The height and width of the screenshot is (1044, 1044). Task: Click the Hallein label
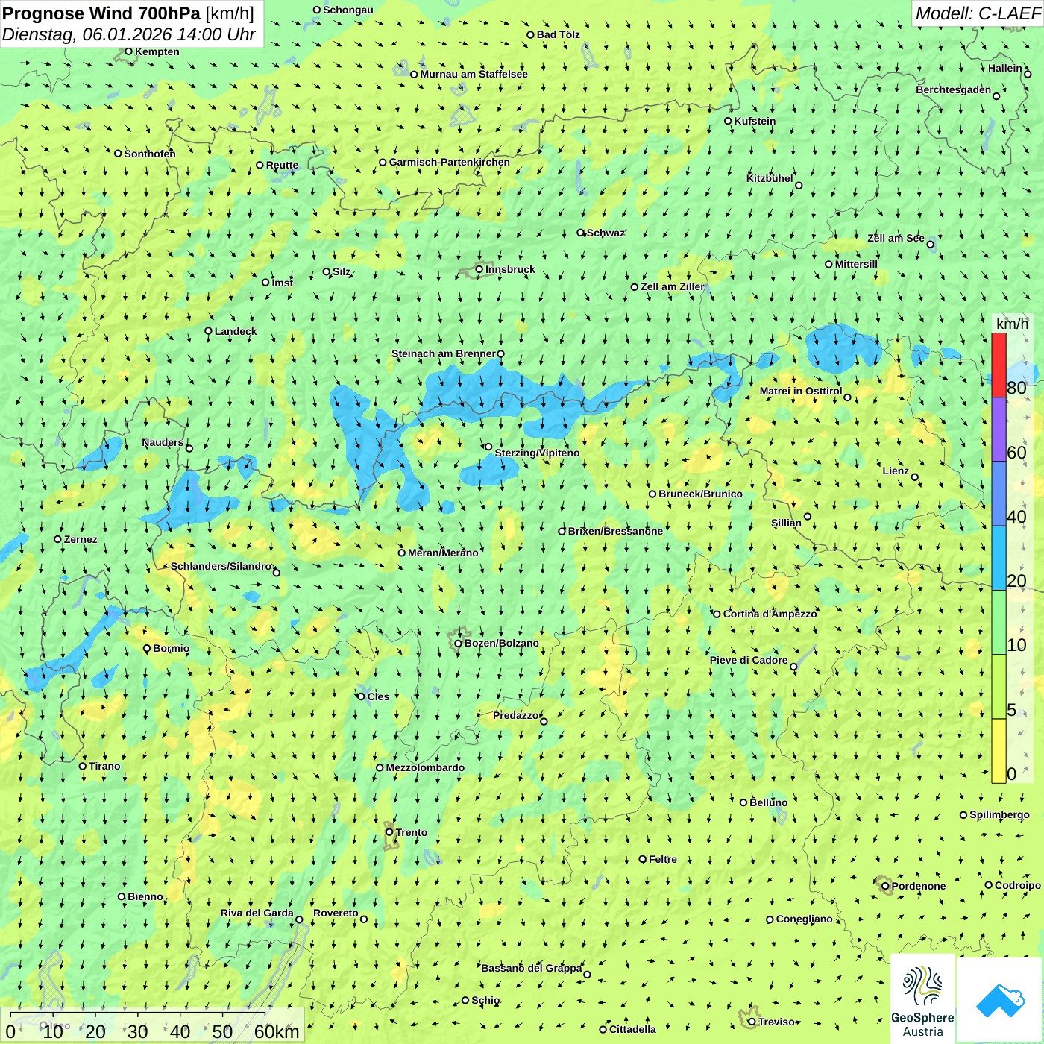point(1005,68)
